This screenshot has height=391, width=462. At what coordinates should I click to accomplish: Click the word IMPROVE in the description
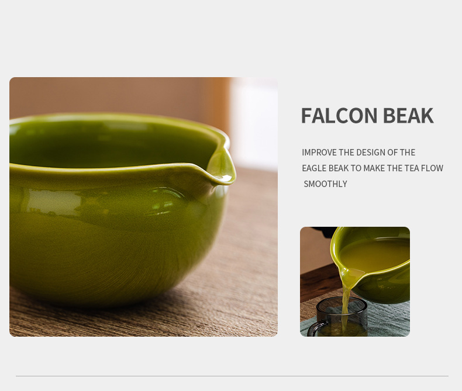click(x=319, y=153)
